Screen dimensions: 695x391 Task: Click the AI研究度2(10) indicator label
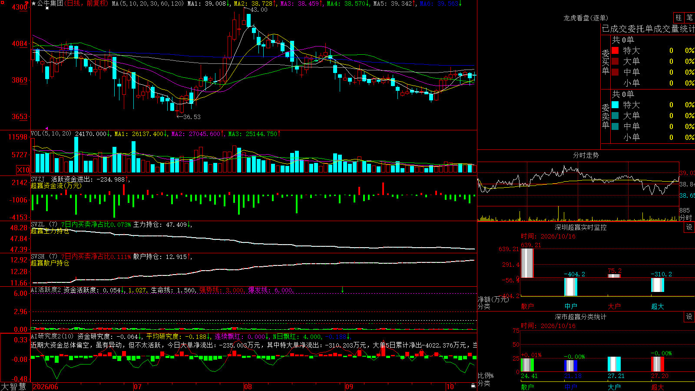(x=52, y=336)
